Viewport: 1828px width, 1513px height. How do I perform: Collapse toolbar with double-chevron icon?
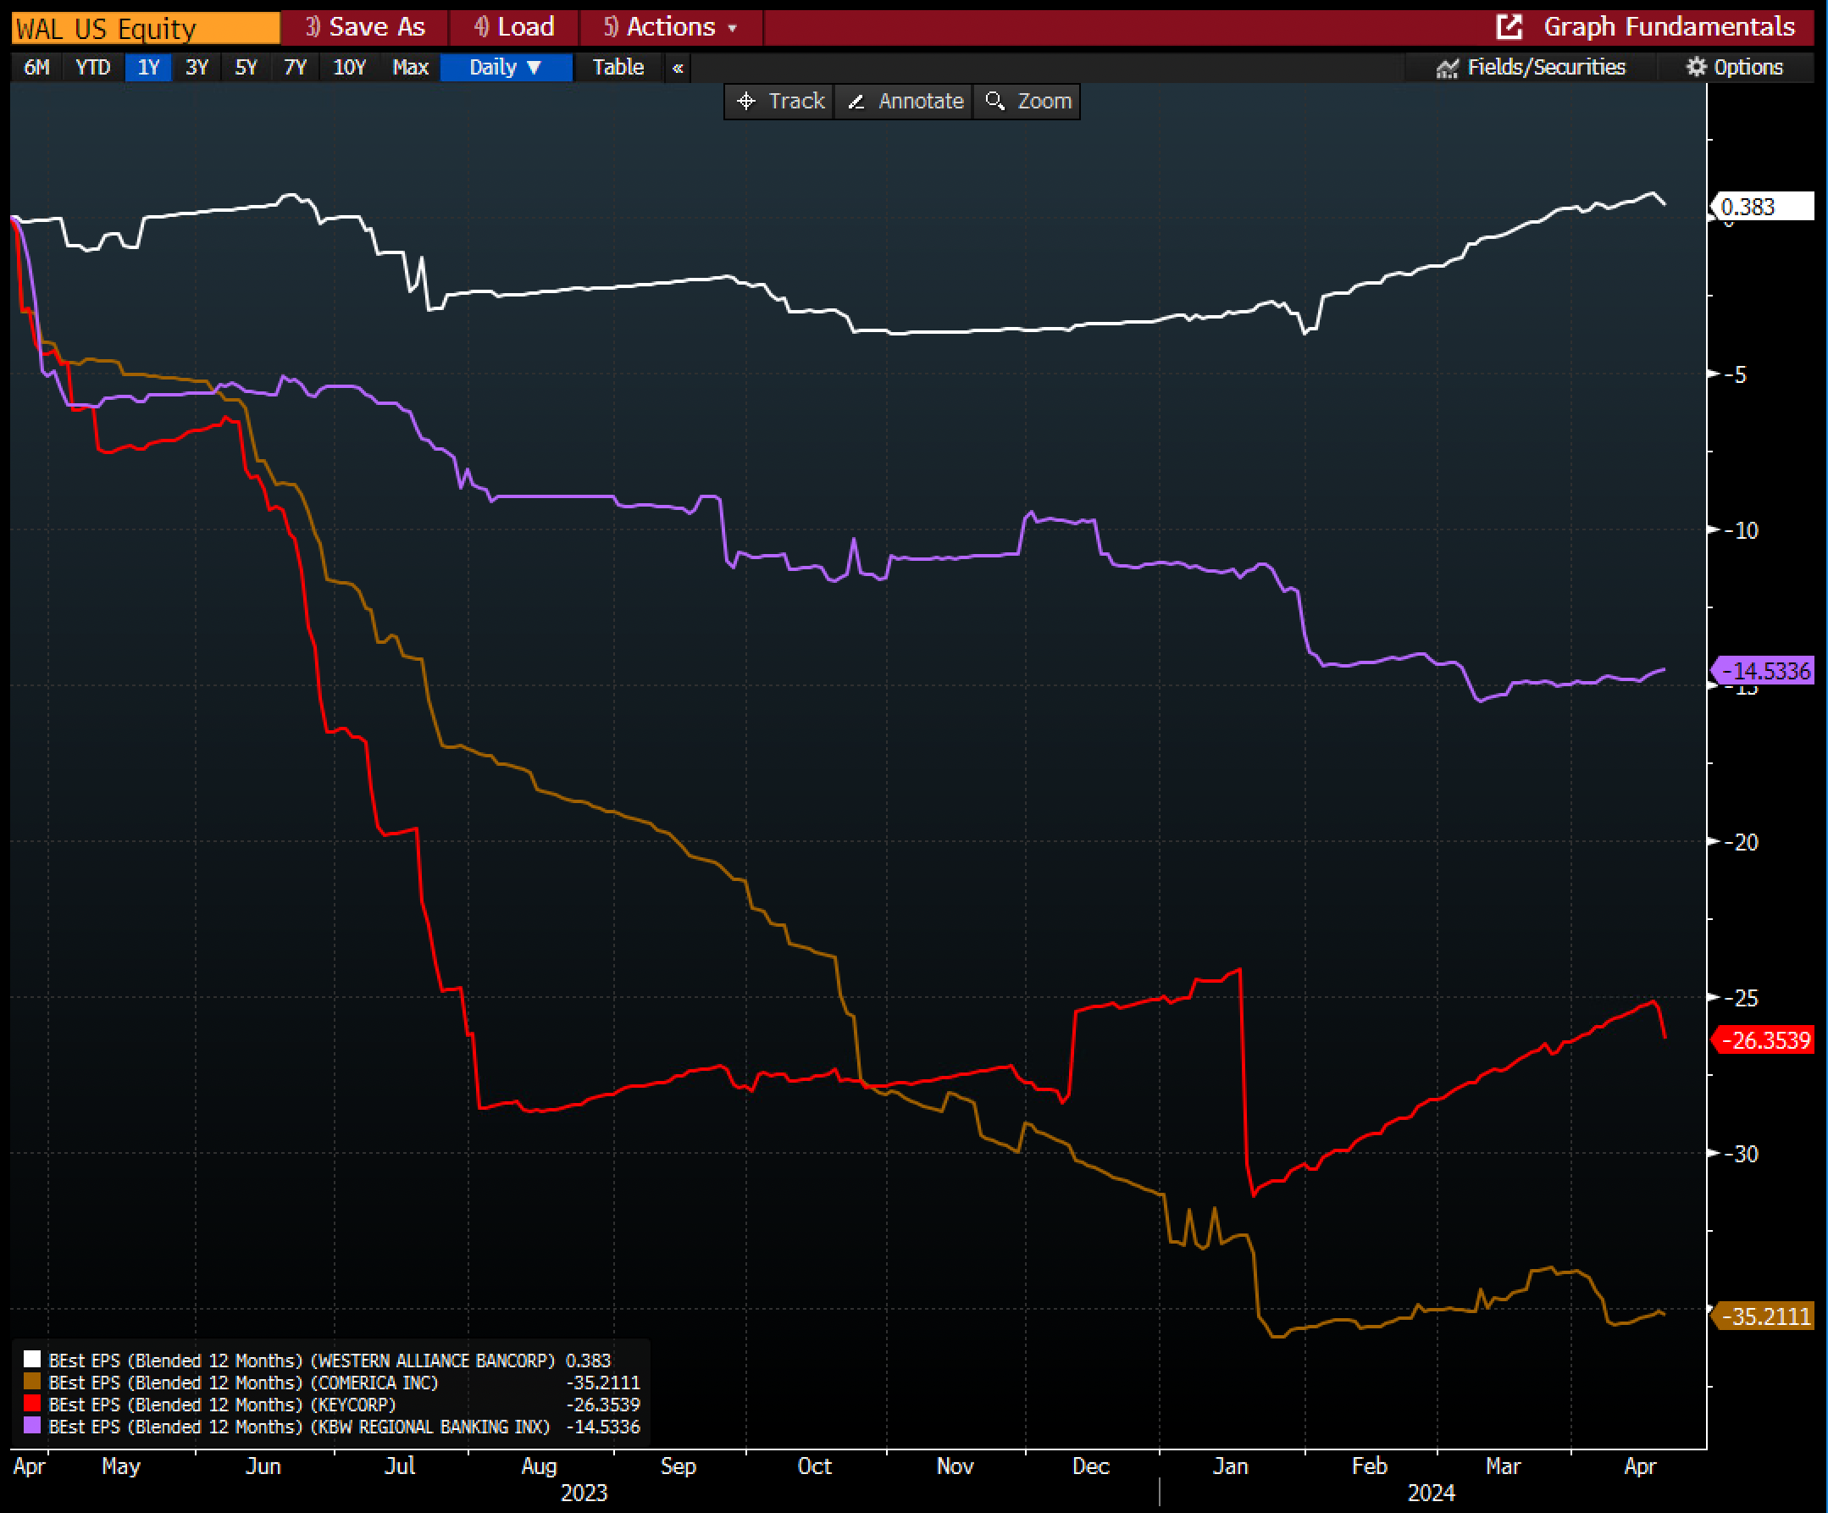(x=679, y=68)
